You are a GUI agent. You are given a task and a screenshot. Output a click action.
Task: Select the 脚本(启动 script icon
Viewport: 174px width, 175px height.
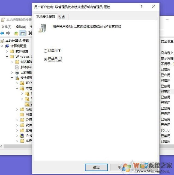[17, 67]
